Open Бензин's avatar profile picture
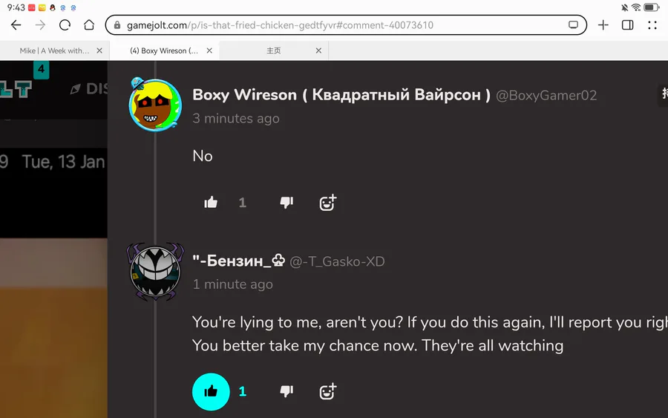The width and height of the screenshot is (668, 418). 156,272
